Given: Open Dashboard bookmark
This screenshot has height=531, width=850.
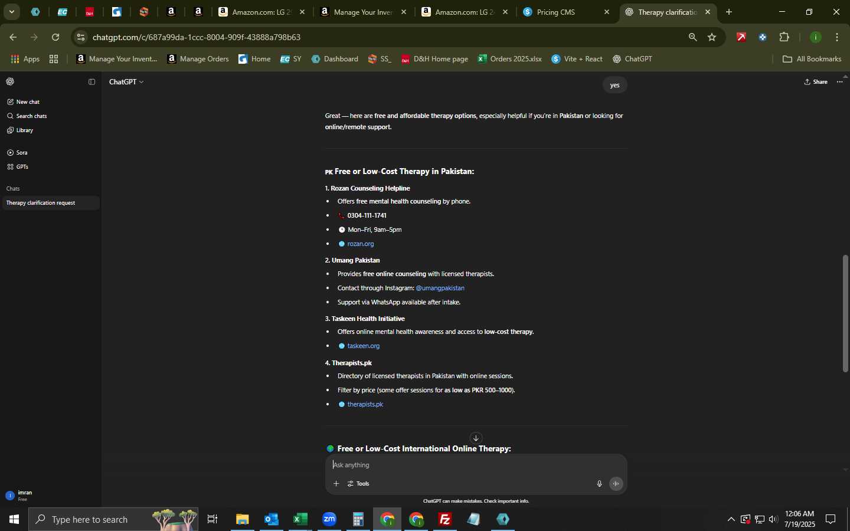Looking at the screenshot, I should pyautogui.click(x=335, y=59).
